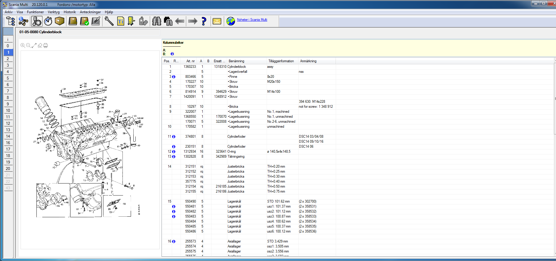Open the cardboard box parts icon

pos(60,21)
